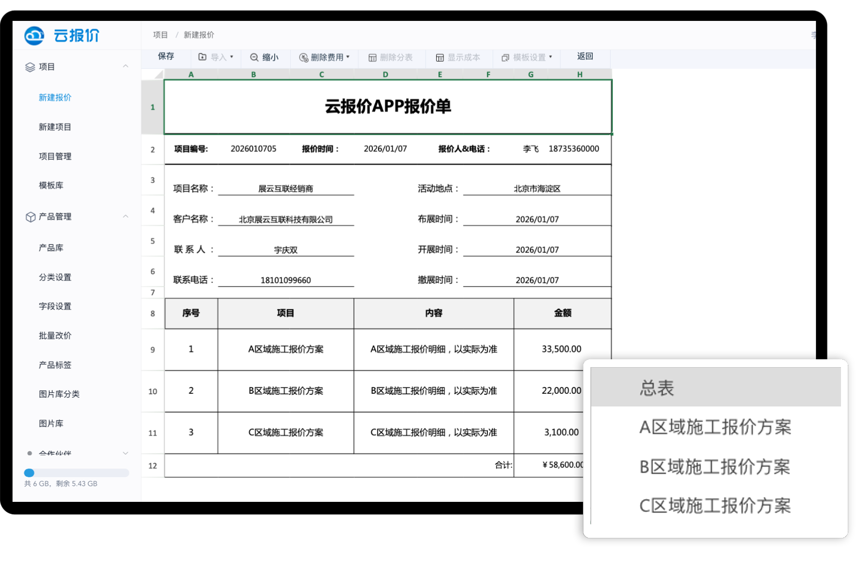The height and width of the screenshot is (564, 865).
Task: Click the 返回 button
Action: click(585, 56)
